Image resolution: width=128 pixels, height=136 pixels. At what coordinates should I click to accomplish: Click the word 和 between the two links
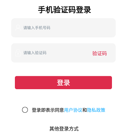pyautogui.click(x=85, y=110)
